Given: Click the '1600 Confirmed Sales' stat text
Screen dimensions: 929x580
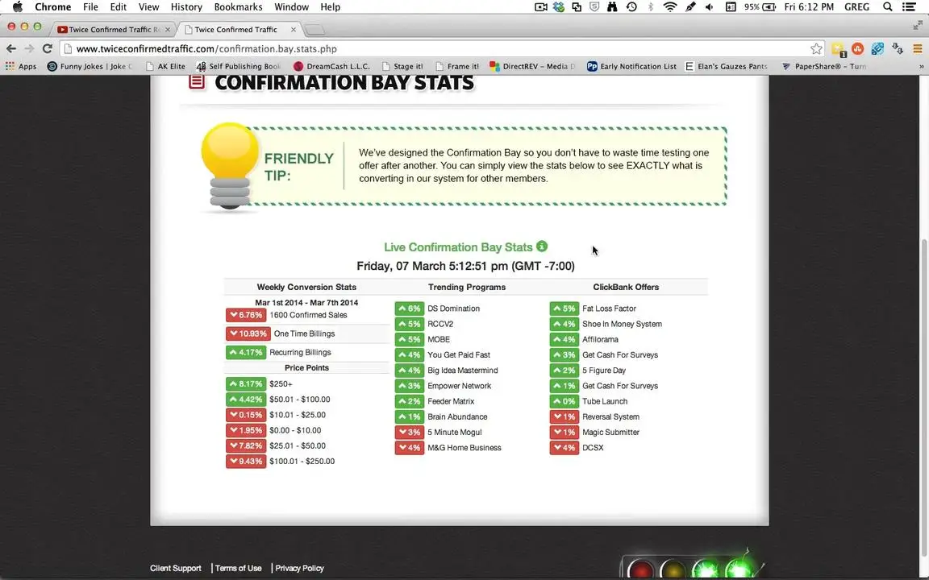Looking at the screenshot, I should (308, 315).
